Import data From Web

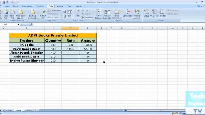point(5,14)
